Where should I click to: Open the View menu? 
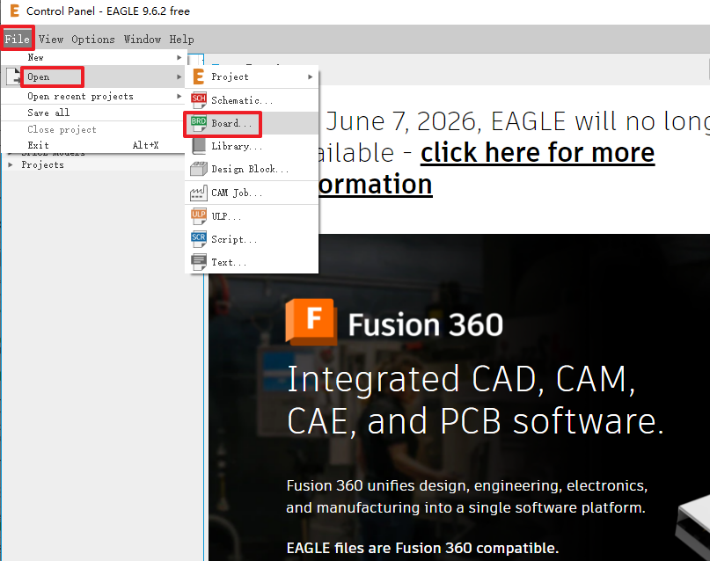tap(51, 40)
